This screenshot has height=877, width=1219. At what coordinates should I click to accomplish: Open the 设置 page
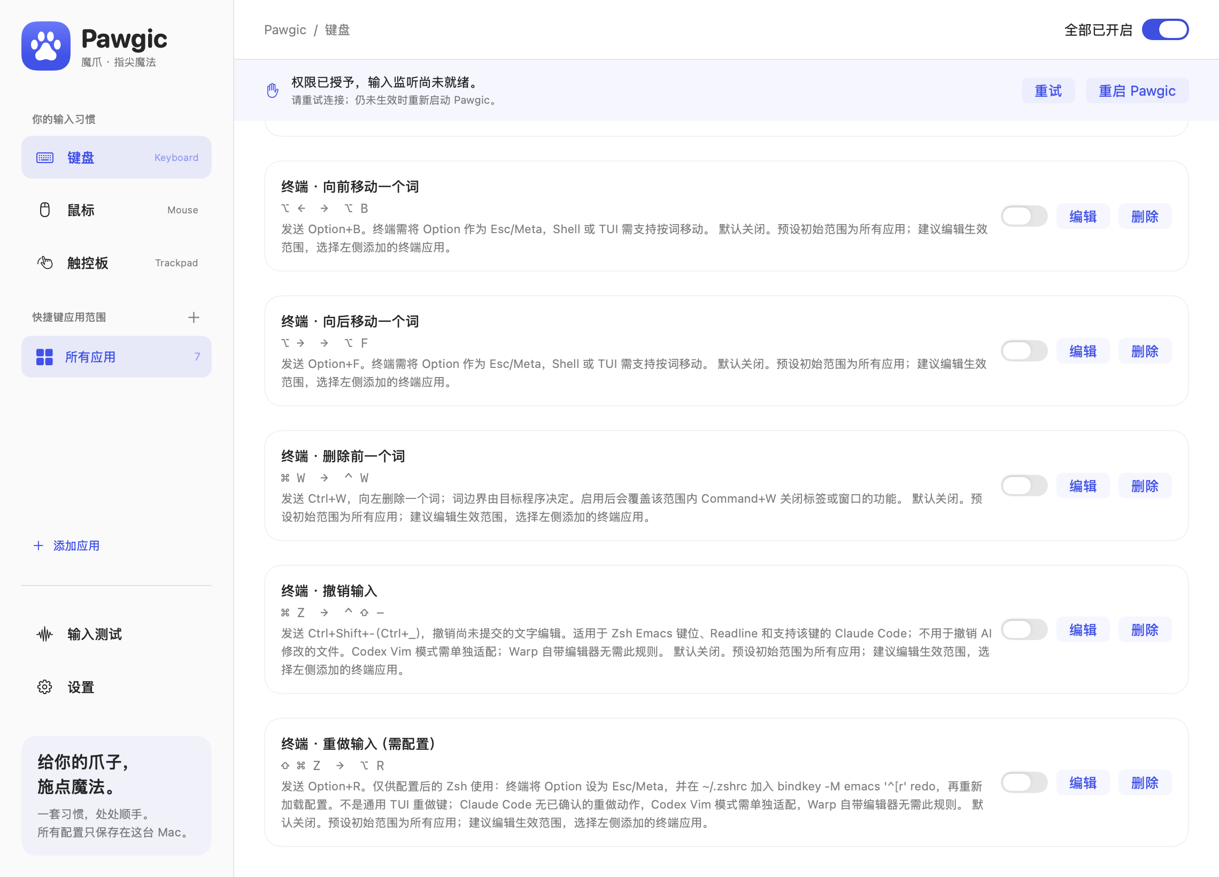117,687
